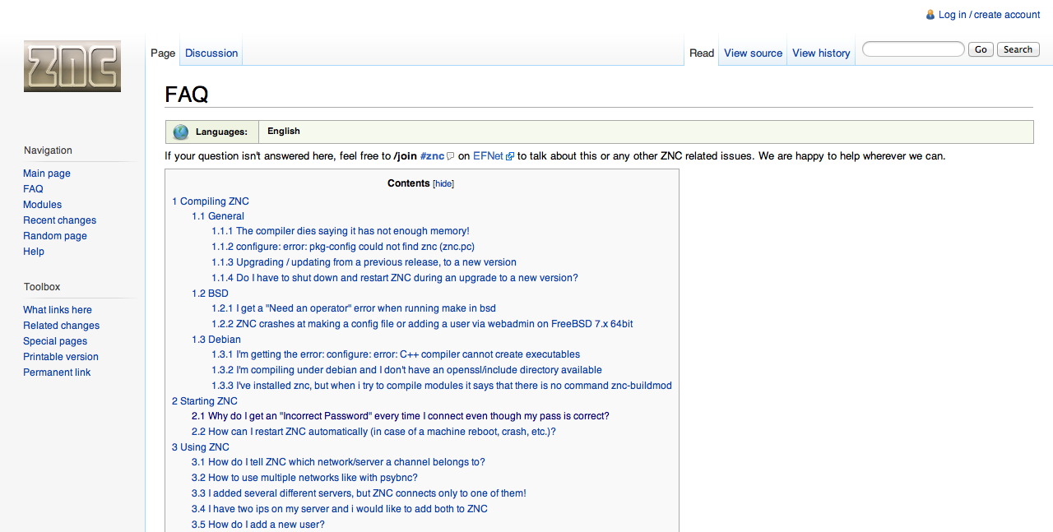Open What links here in Toolbox
Viewport: 1053px width, 532px height.
58,310
